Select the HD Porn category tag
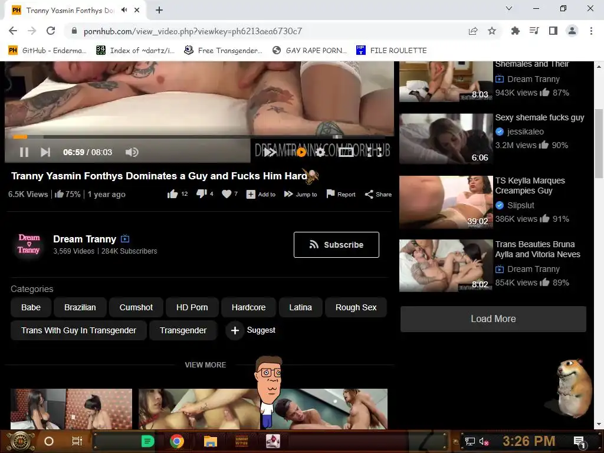Image resolution: width=604 pixels, height=453 pixels. coord(192,307)
